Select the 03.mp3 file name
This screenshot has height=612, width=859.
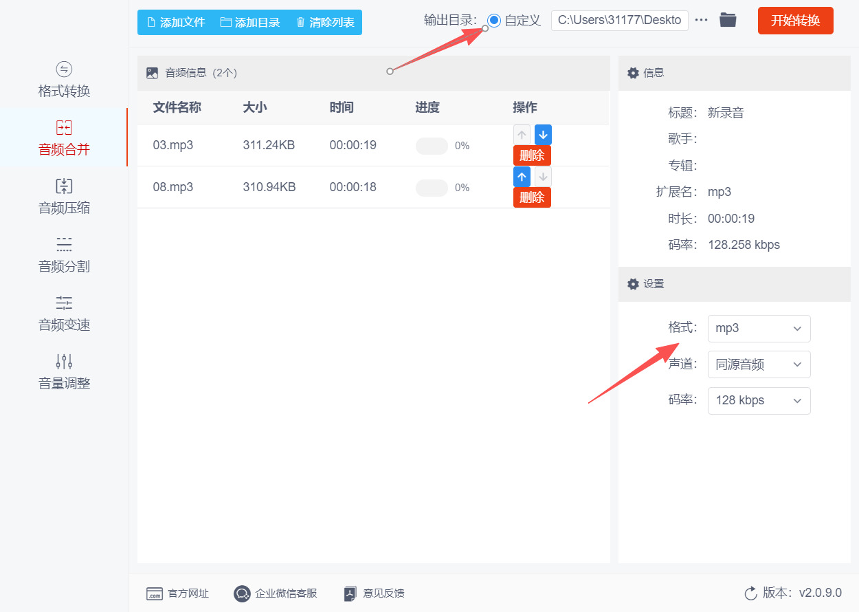click(x=173, y=145)
